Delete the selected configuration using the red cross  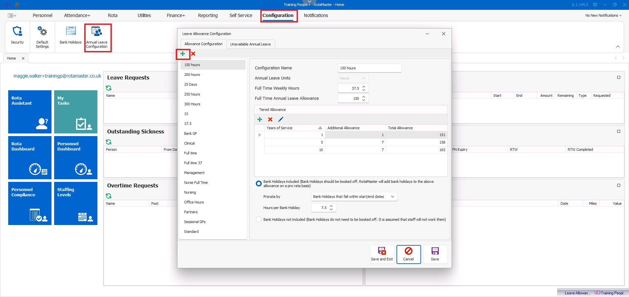pyautogui.click(x=193, y=54)
